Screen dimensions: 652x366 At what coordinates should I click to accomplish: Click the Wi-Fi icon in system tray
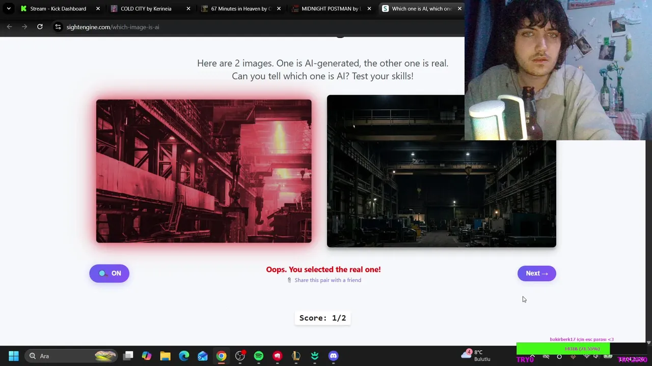point(586,356)
